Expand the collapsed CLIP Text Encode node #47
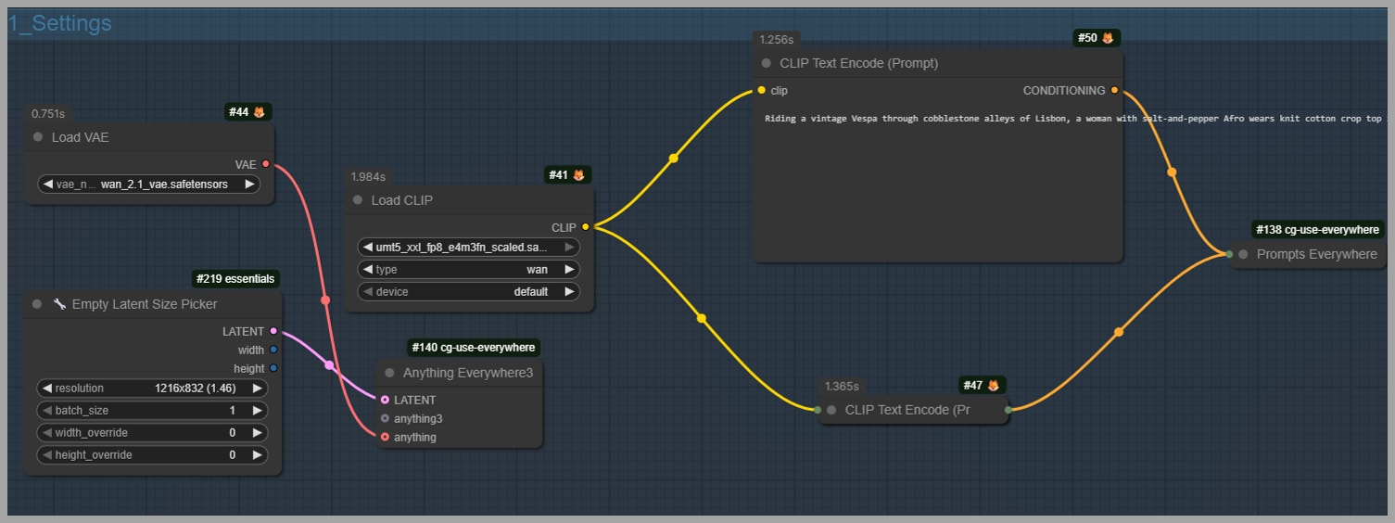 click(831, 410)
